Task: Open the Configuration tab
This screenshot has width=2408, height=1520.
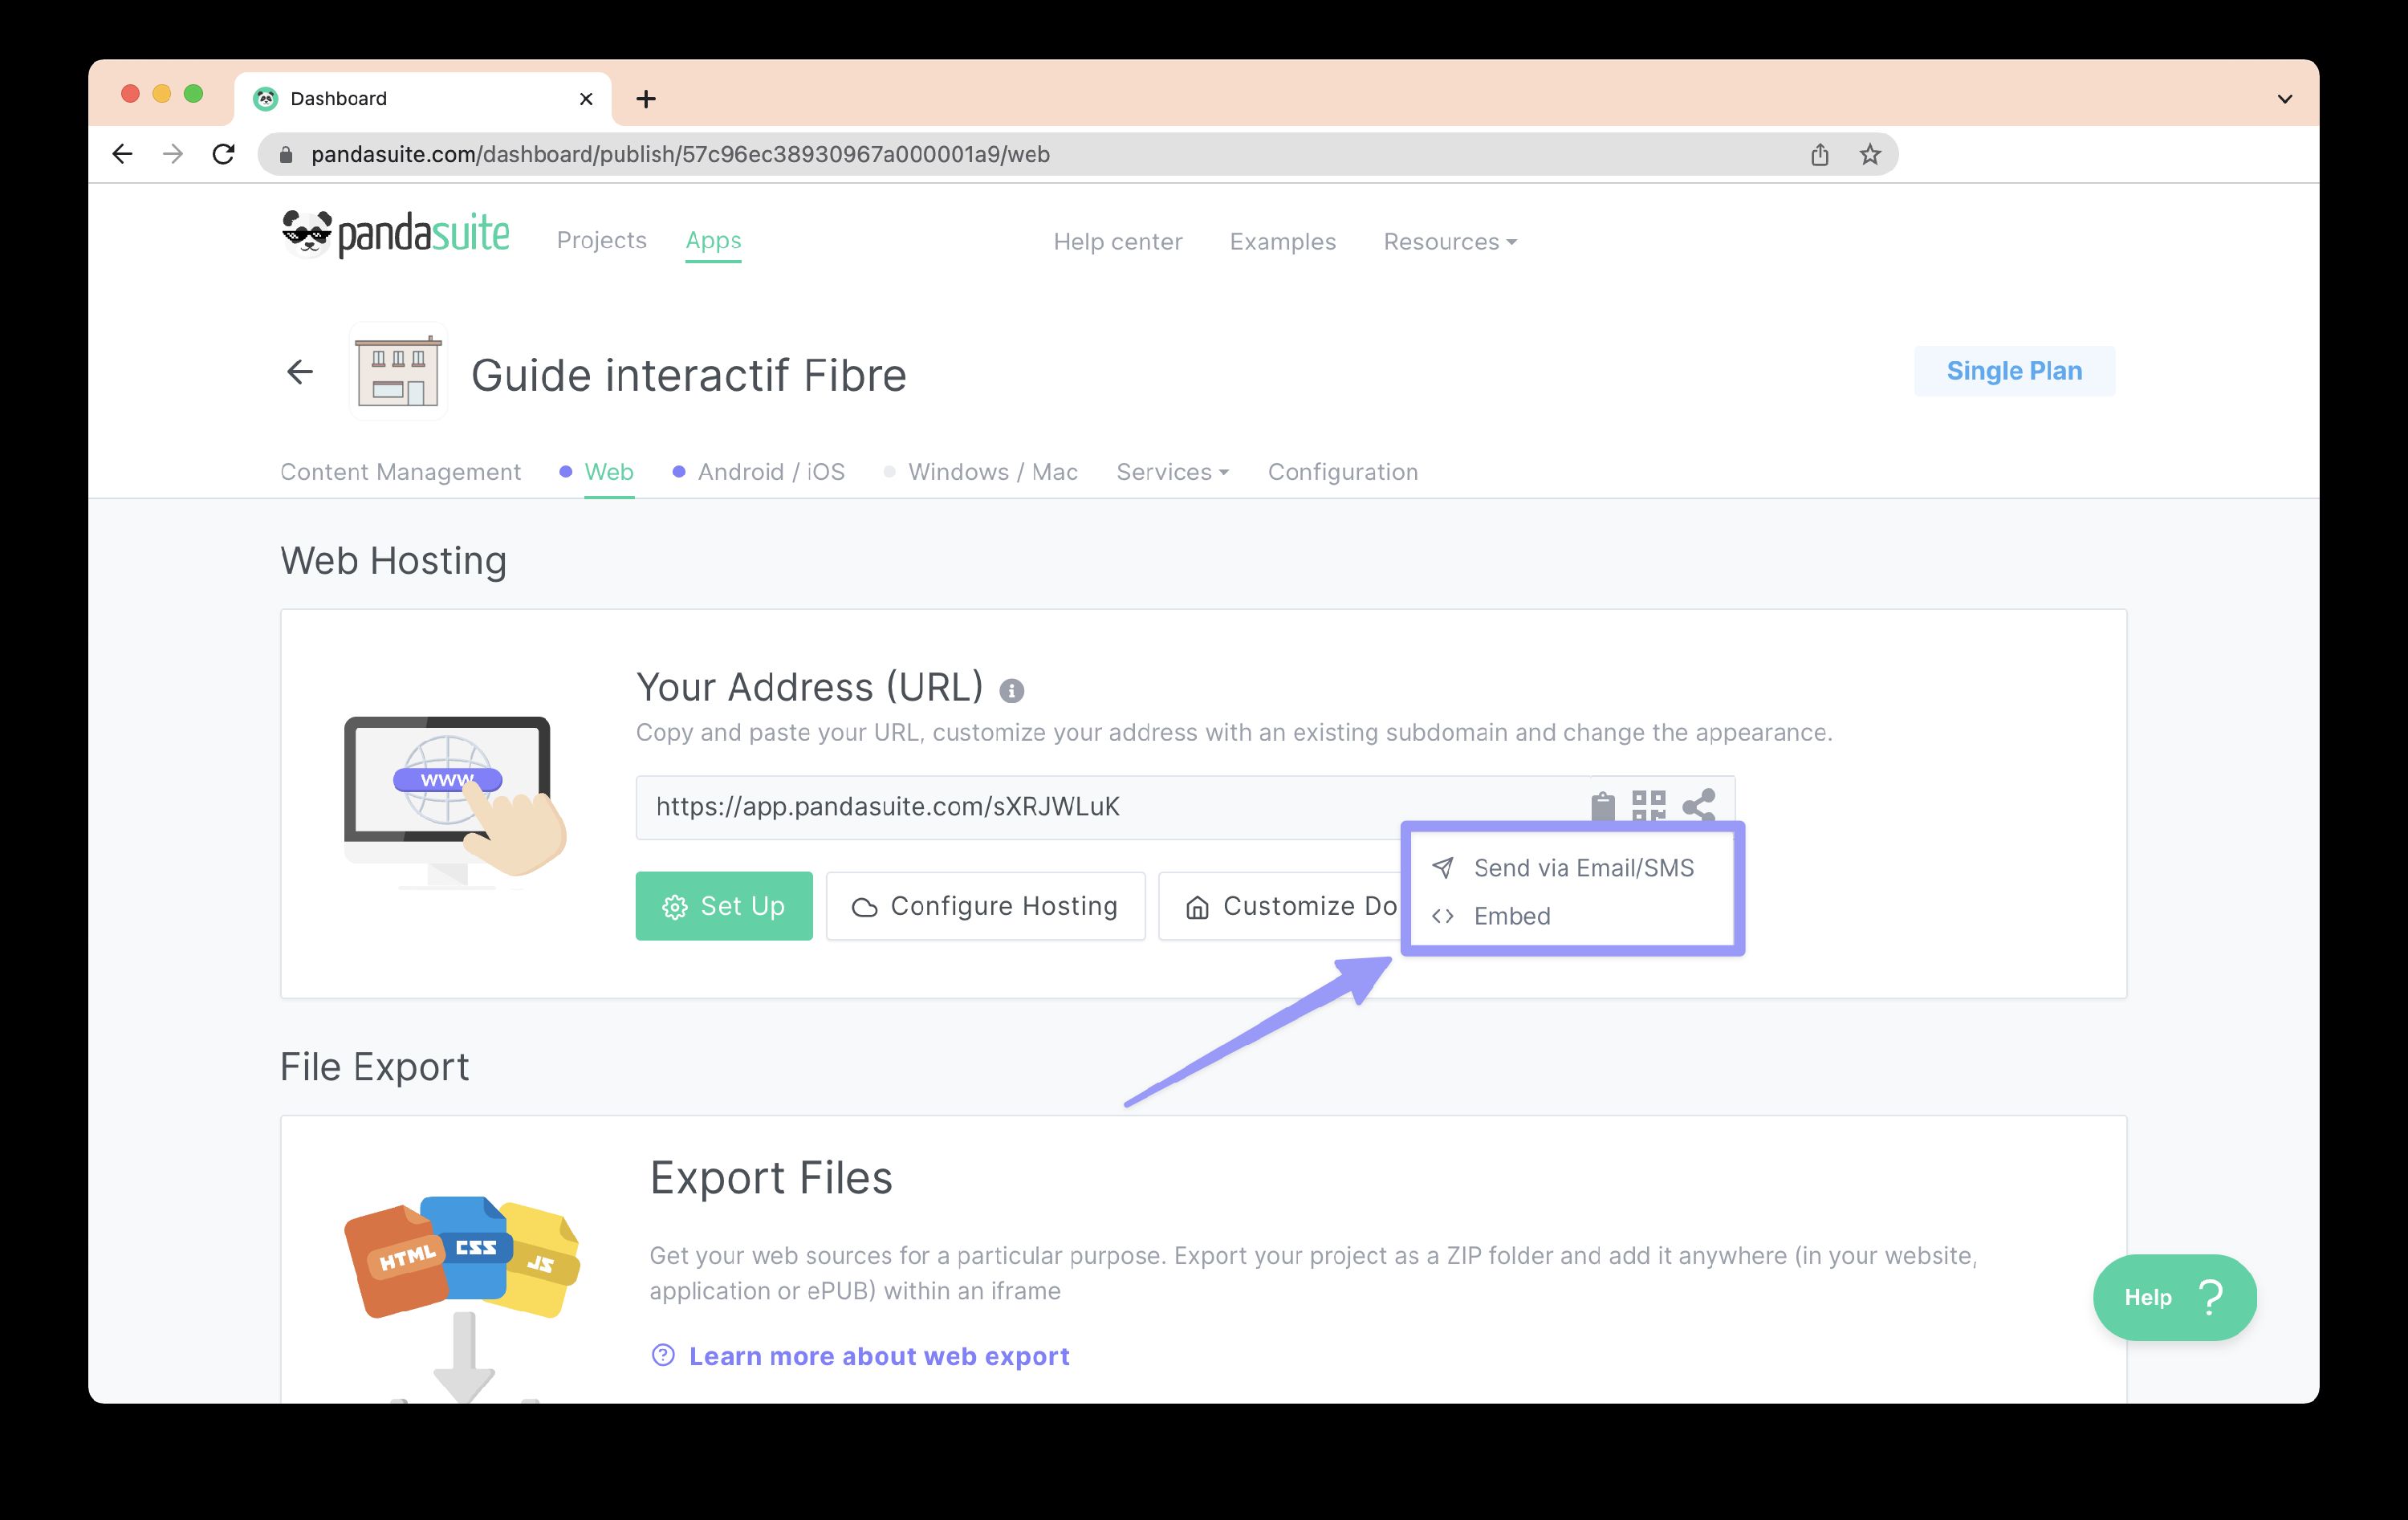Action: [x=1342, y=472]
